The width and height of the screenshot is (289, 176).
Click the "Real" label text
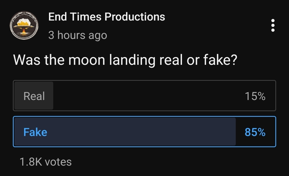pos(34,96)
